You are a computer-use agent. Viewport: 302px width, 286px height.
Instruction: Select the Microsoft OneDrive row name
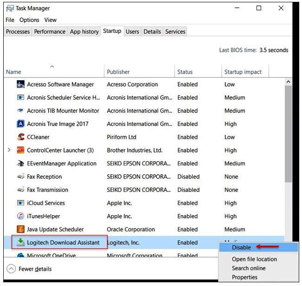click(51, 255)
